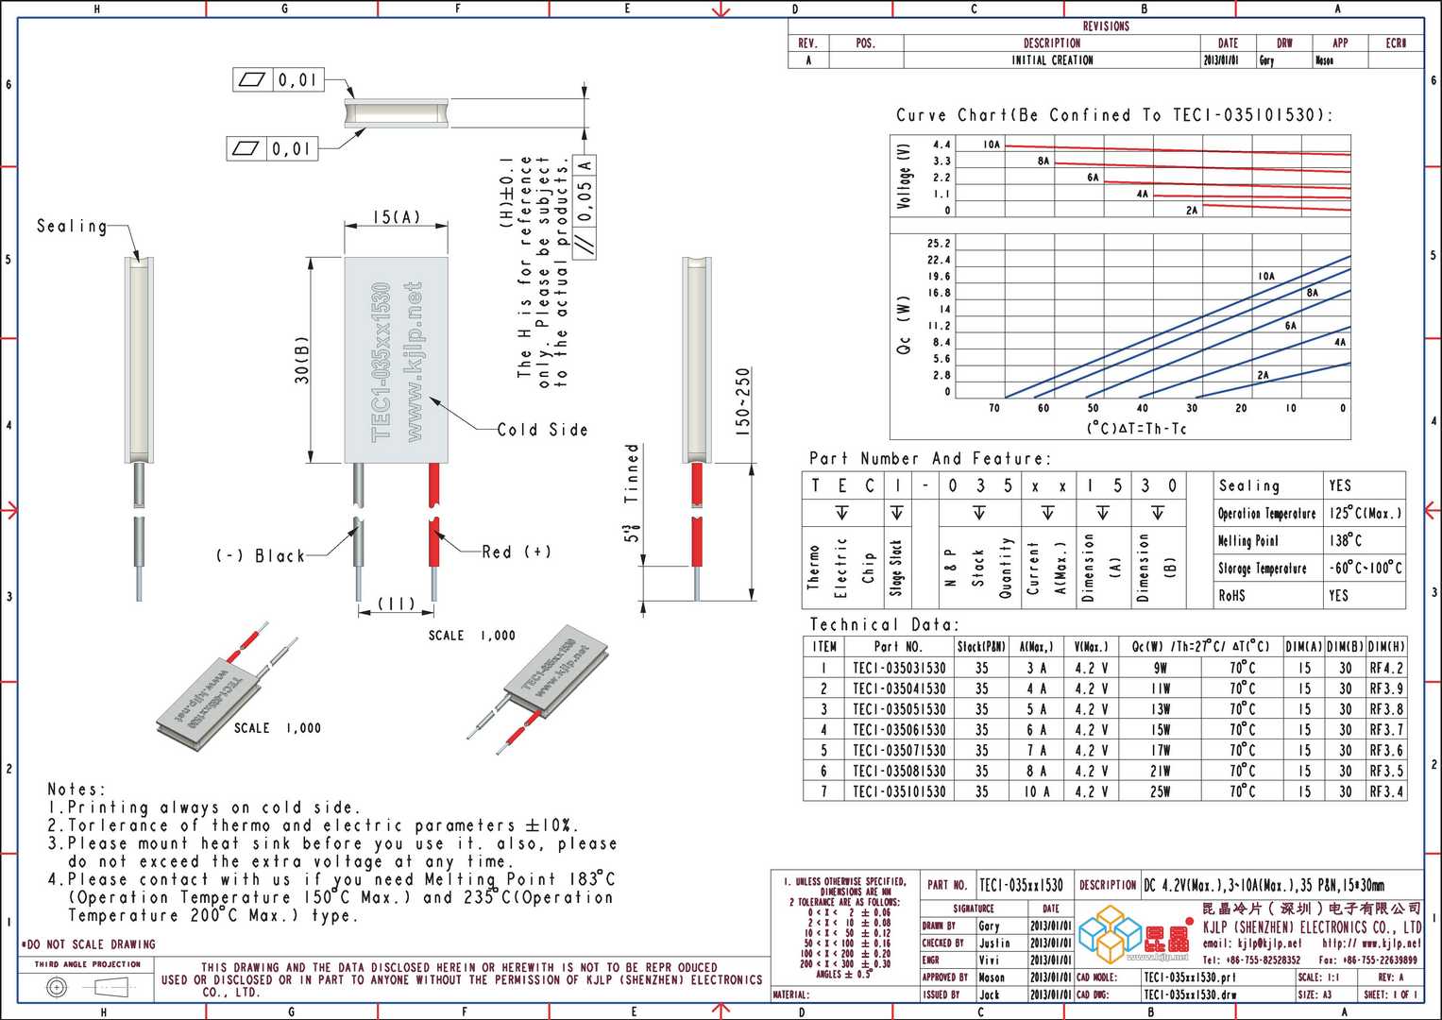This screenshot has height=1020, width=1442.
Task: Select the (-) Black wire label
Action: [x=261, y=556]
